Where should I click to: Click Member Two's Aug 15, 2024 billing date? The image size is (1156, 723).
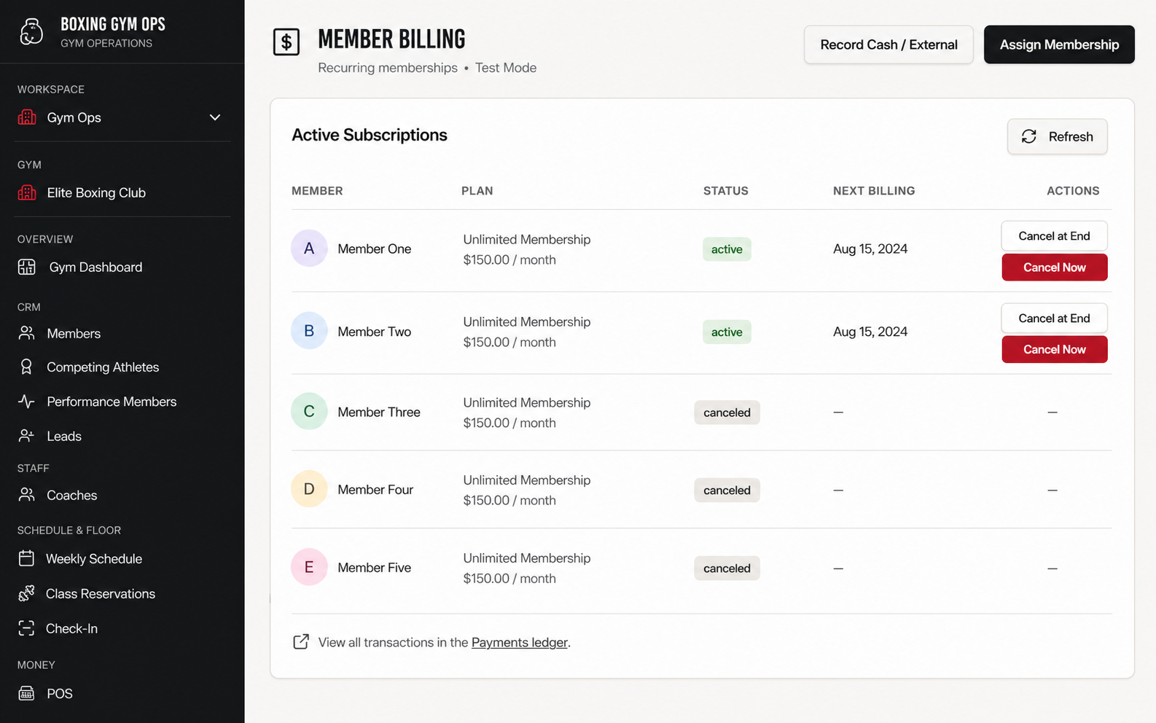click(870, 332)
